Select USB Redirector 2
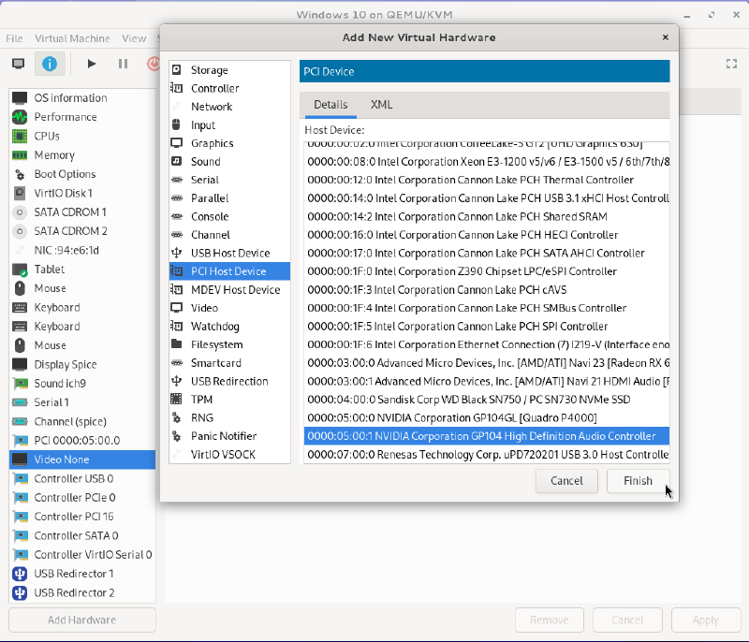The image size is (749, 642). click(x=82, y=592)
